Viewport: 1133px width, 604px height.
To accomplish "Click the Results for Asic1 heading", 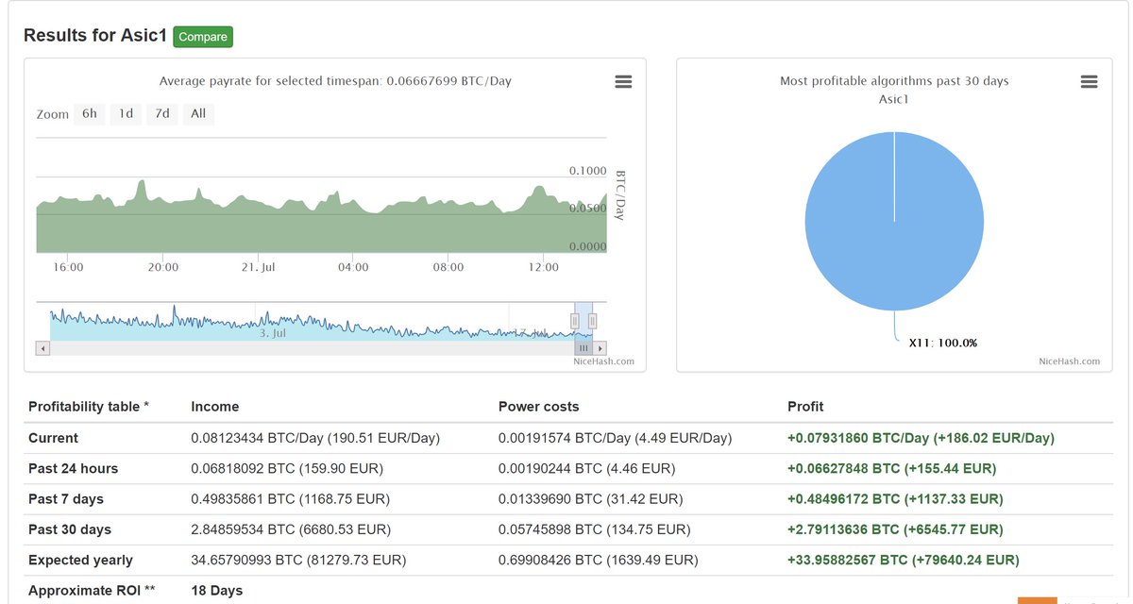I will tap(95, 36).
